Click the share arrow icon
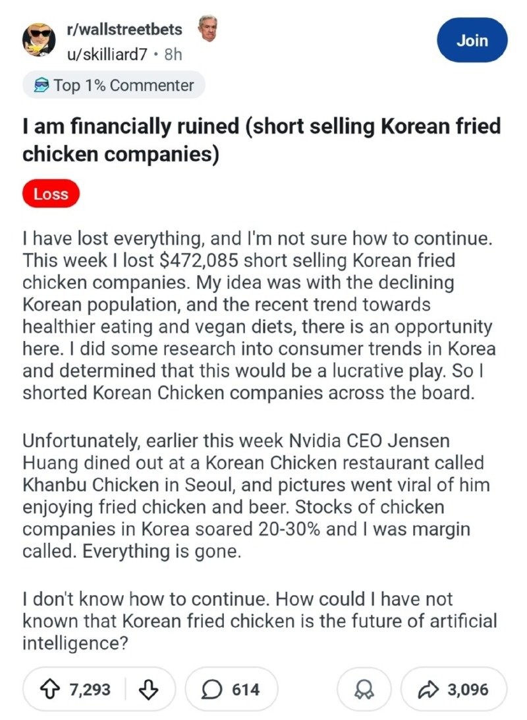 (430, 689)
